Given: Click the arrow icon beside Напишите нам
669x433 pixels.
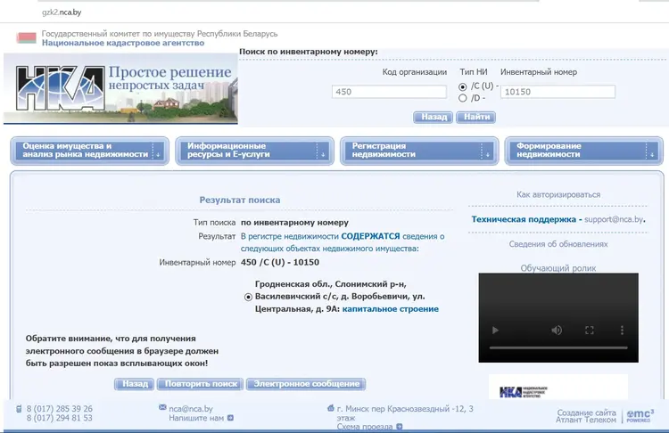Looking at the screenshot, I should [230, 417].
